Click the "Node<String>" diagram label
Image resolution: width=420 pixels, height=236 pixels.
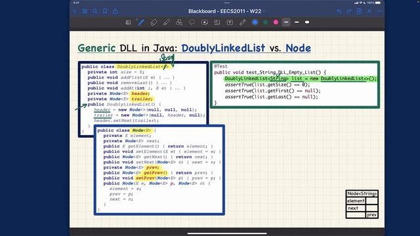[362, 193]
